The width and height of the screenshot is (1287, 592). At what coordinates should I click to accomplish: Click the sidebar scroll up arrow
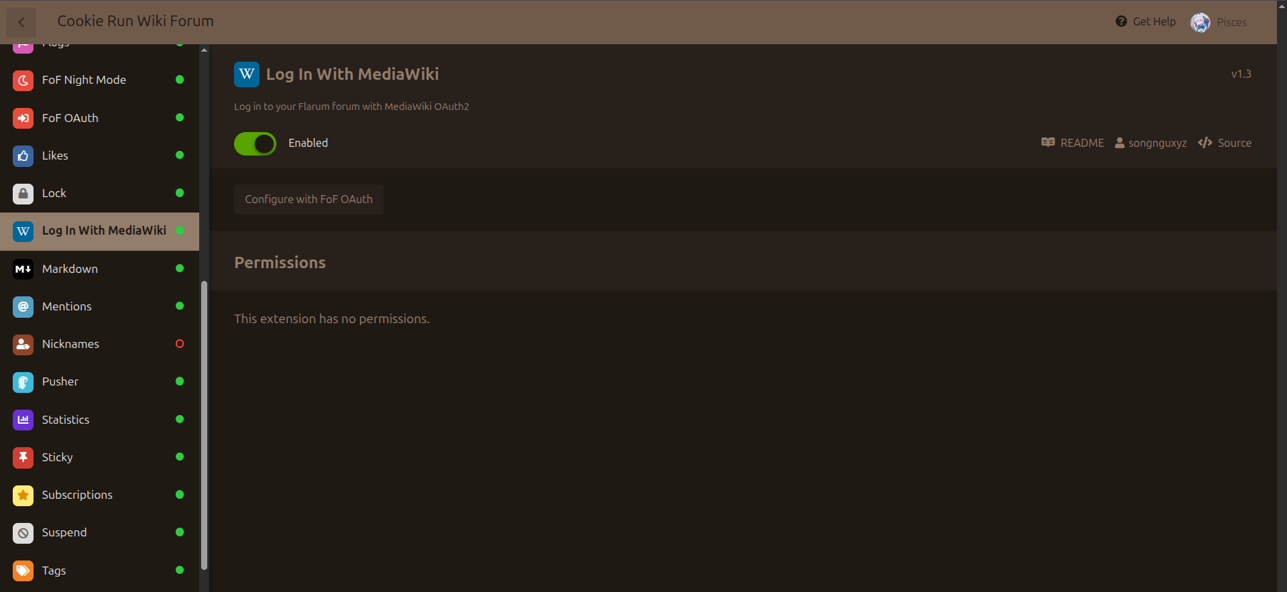(x=204, y=50)
